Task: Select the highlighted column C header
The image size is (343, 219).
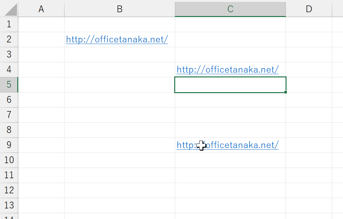Action: click(x=230, y=9)
